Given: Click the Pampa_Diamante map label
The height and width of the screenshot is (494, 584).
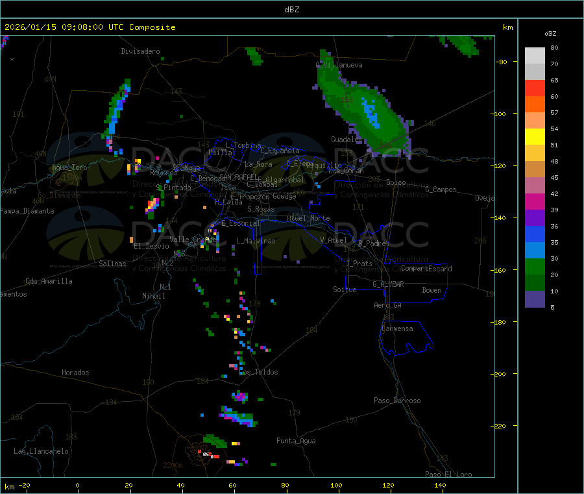Looking at the screenshot, I should point(27,211).
